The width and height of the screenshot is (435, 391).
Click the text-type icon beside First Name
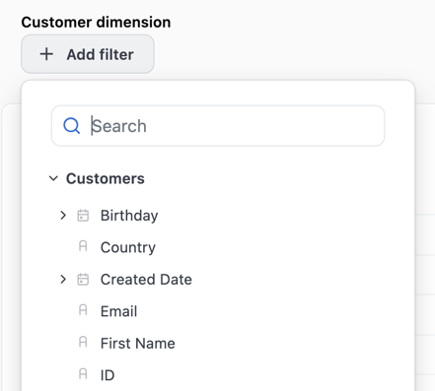[83, 342]
